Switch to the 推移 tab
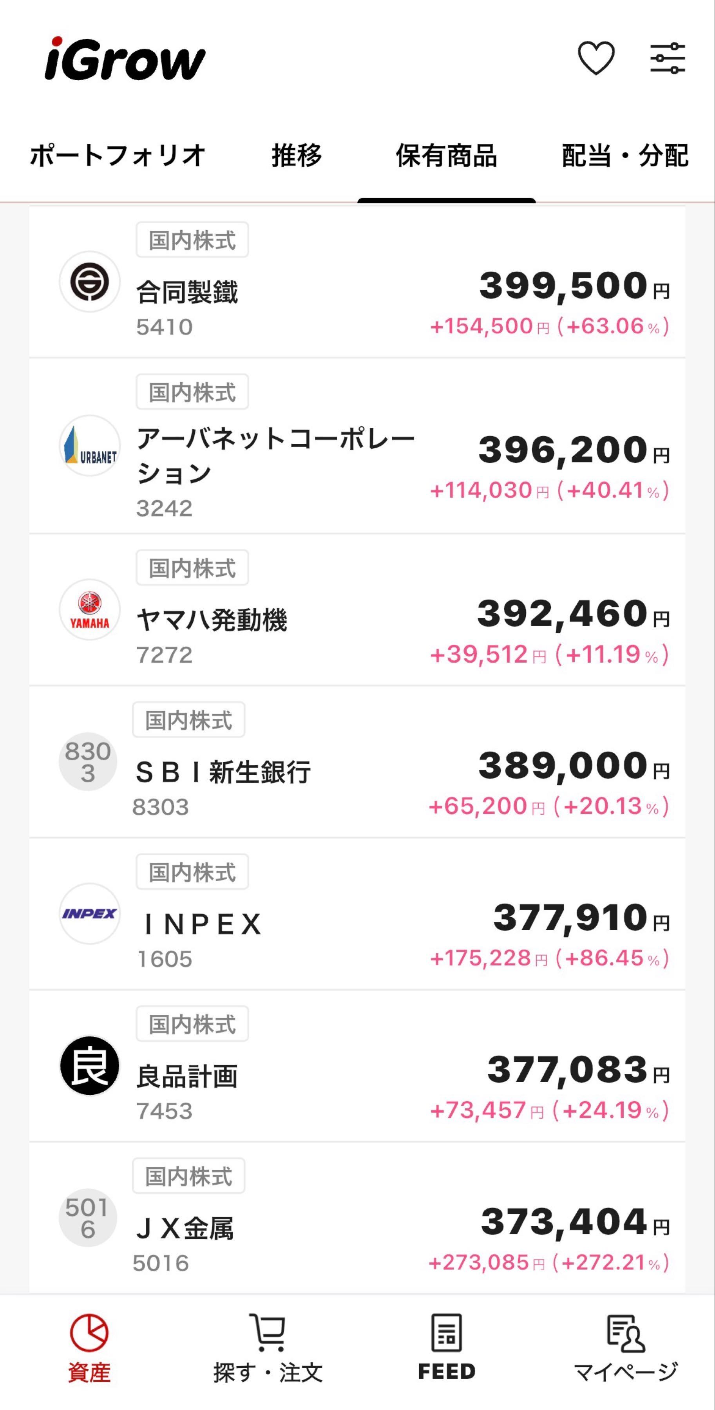This screenshot has width=715, height=1410. pos(297,155)
